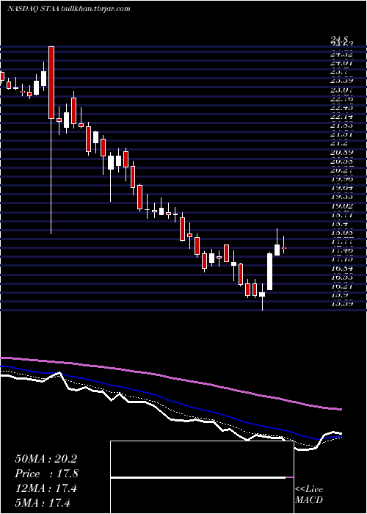
Task: Click the NASDAQ STAA bullkhan.tbrjar.com chart title
Action: [x=69, y=9]
